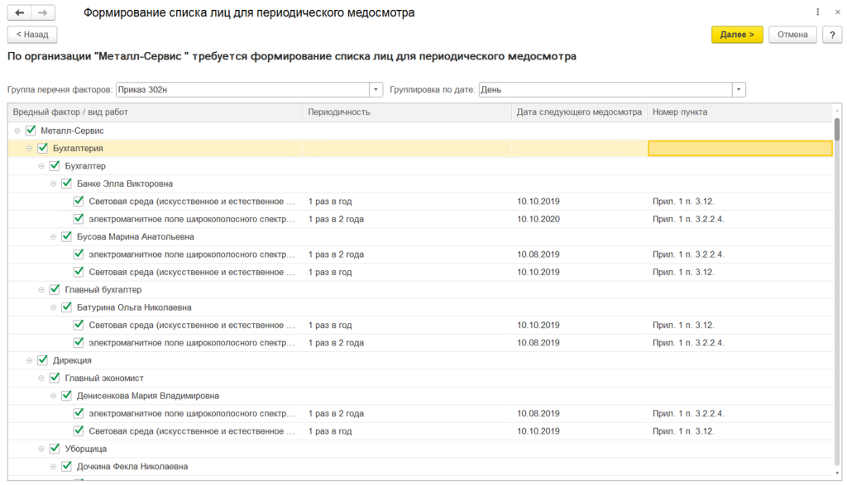The width and height of the screenshot is (847, 485).
Task: Toggle the Уборщица position checkbox
Action: 55,449
